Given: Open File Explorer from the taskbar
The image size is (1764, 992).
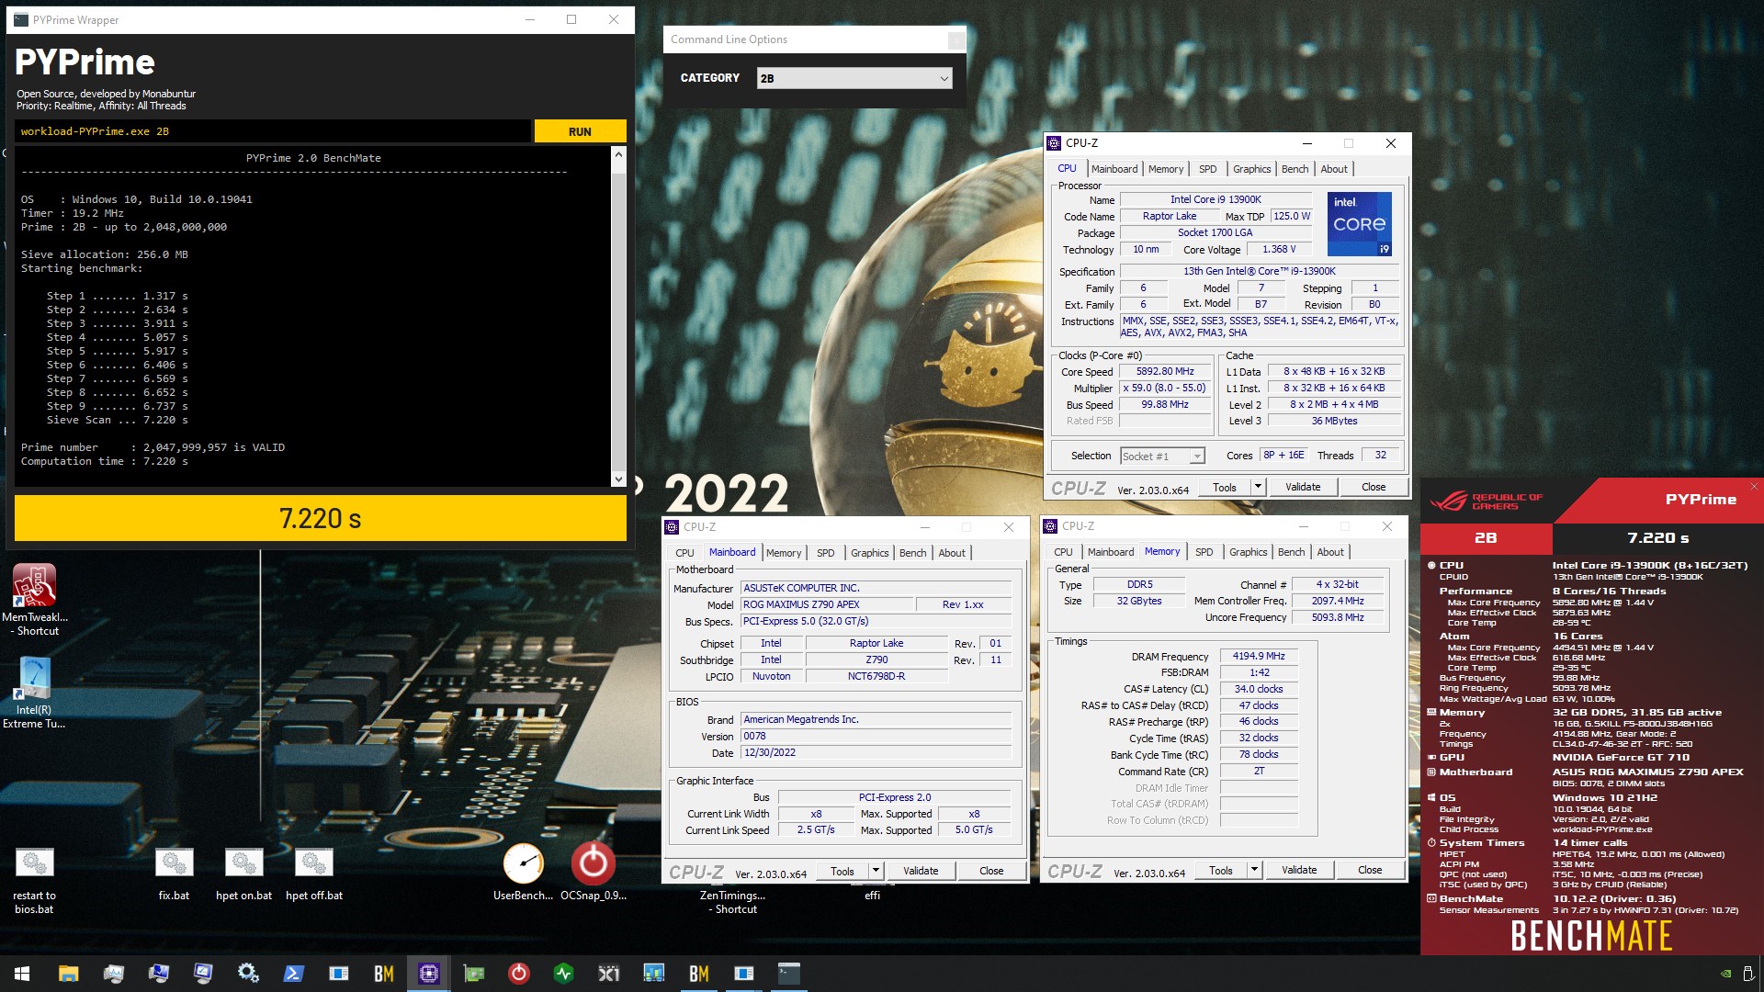Looking at the screenshot, I should coord(68,974).
